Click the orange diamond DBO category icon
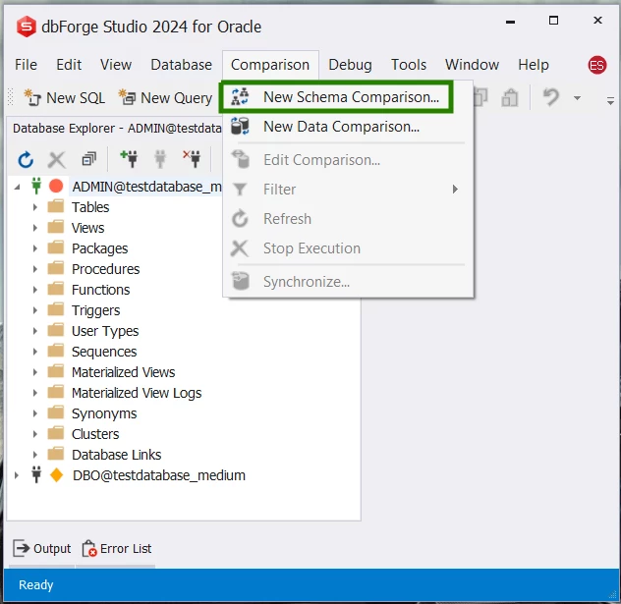Image resolution: width=621 pixels, height=604 pixels. point(56,474)
